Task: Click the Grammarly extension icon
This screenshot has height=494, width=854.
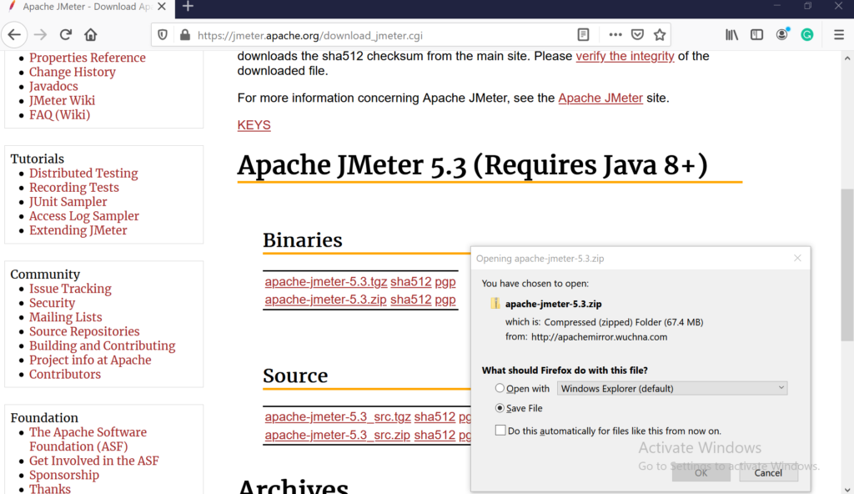Action: (806, 34)
